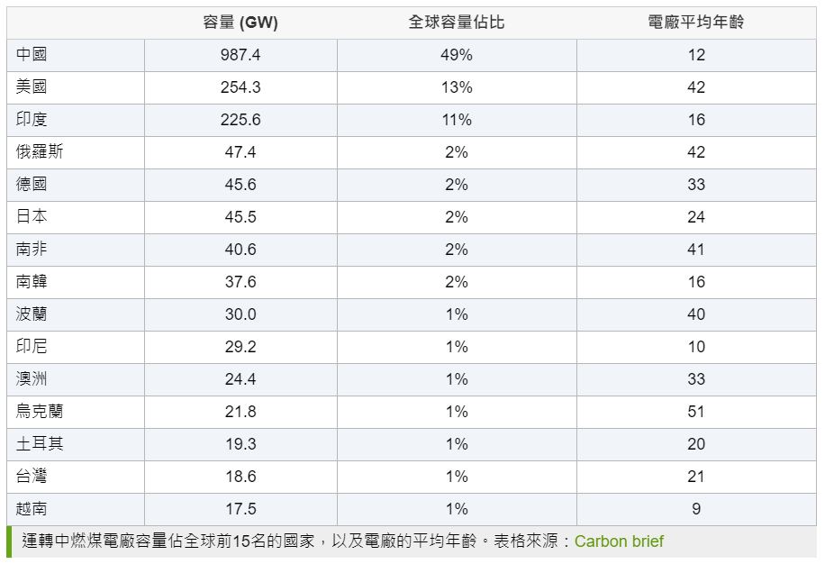Select the 波蘭 row label

coord(32,314)
